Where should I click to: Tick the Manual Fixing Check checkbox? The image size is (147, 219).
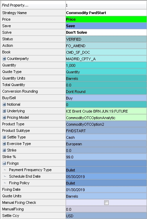[x=106, y=202]
